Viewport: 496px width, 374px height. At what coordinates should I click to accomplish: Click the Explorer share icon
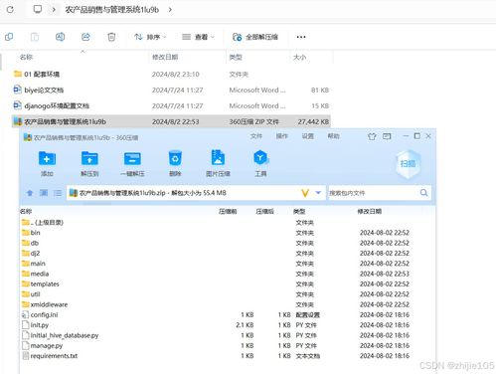click(x=85, y=37)
